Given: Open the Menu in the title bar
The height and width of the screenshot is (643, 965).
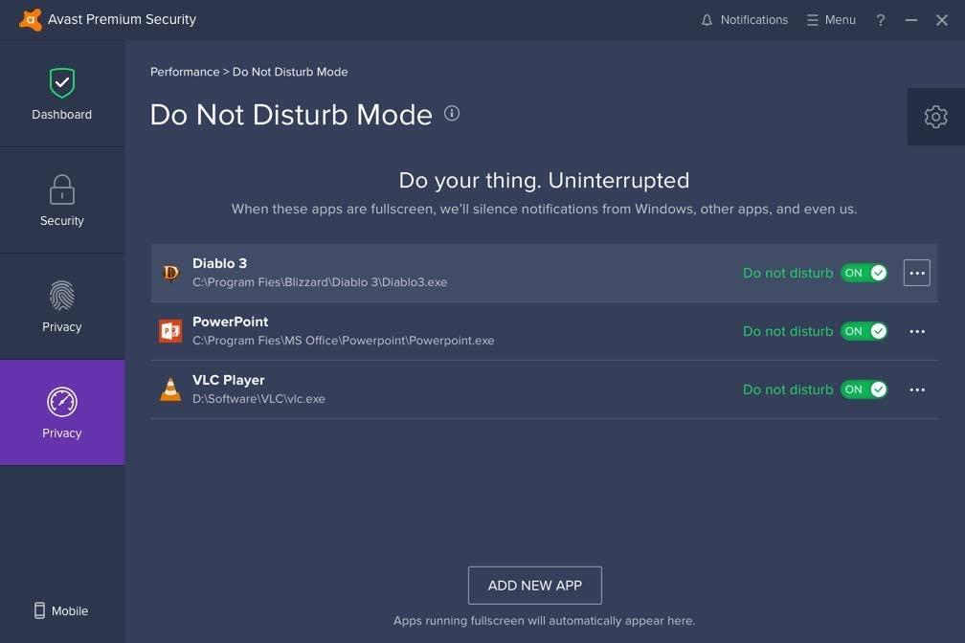Looking at the screenshot, I should pos(830,19).
